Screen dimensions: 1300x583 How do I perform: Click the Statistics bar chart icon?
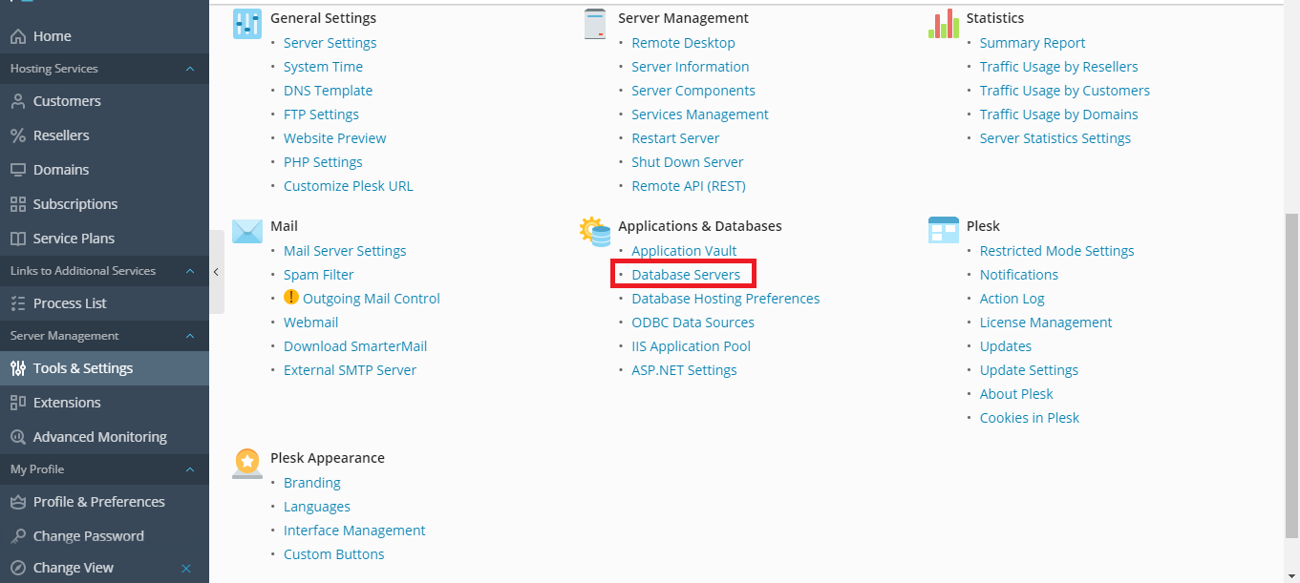943,24
